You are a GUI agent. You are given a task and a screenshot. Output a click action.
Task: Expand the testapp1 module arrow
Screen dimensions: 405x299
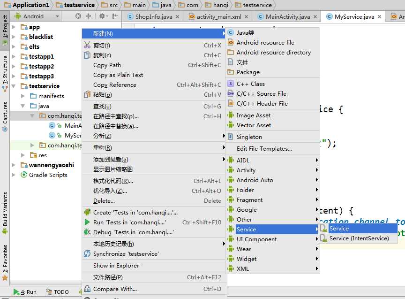coord(14,56)
